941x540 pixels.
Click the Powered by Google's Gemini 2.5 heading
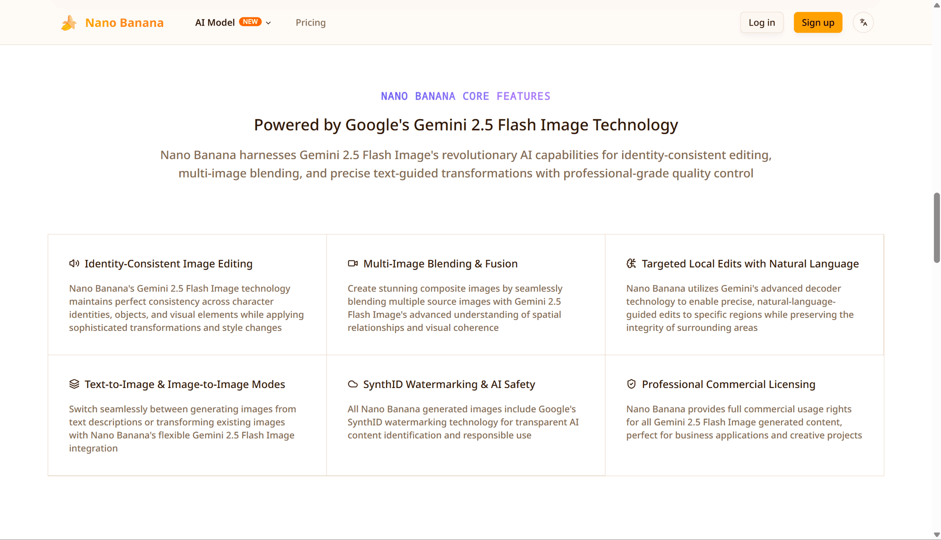click(466, 124)
